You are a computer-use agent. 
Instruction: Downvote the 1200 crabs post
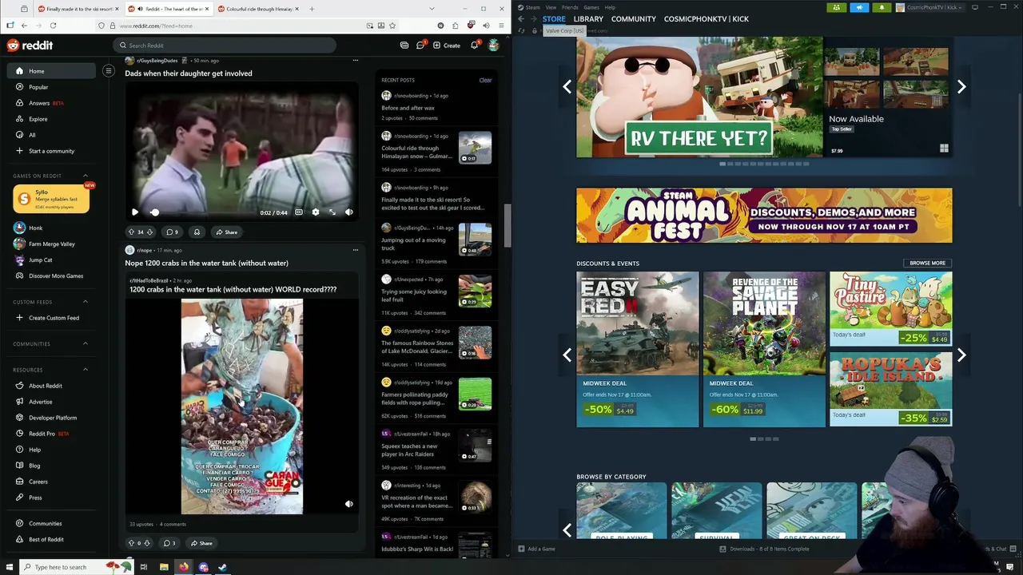(146, 543)
